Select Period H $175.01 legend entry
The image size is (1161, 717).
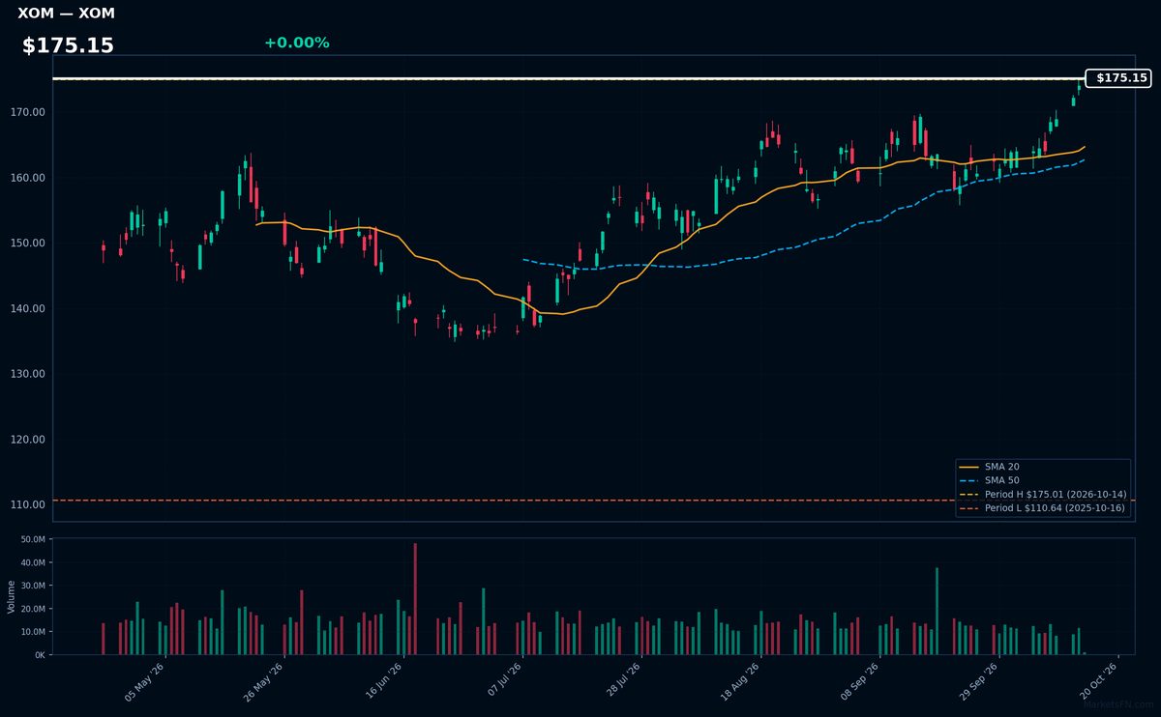click(1043, 494)
